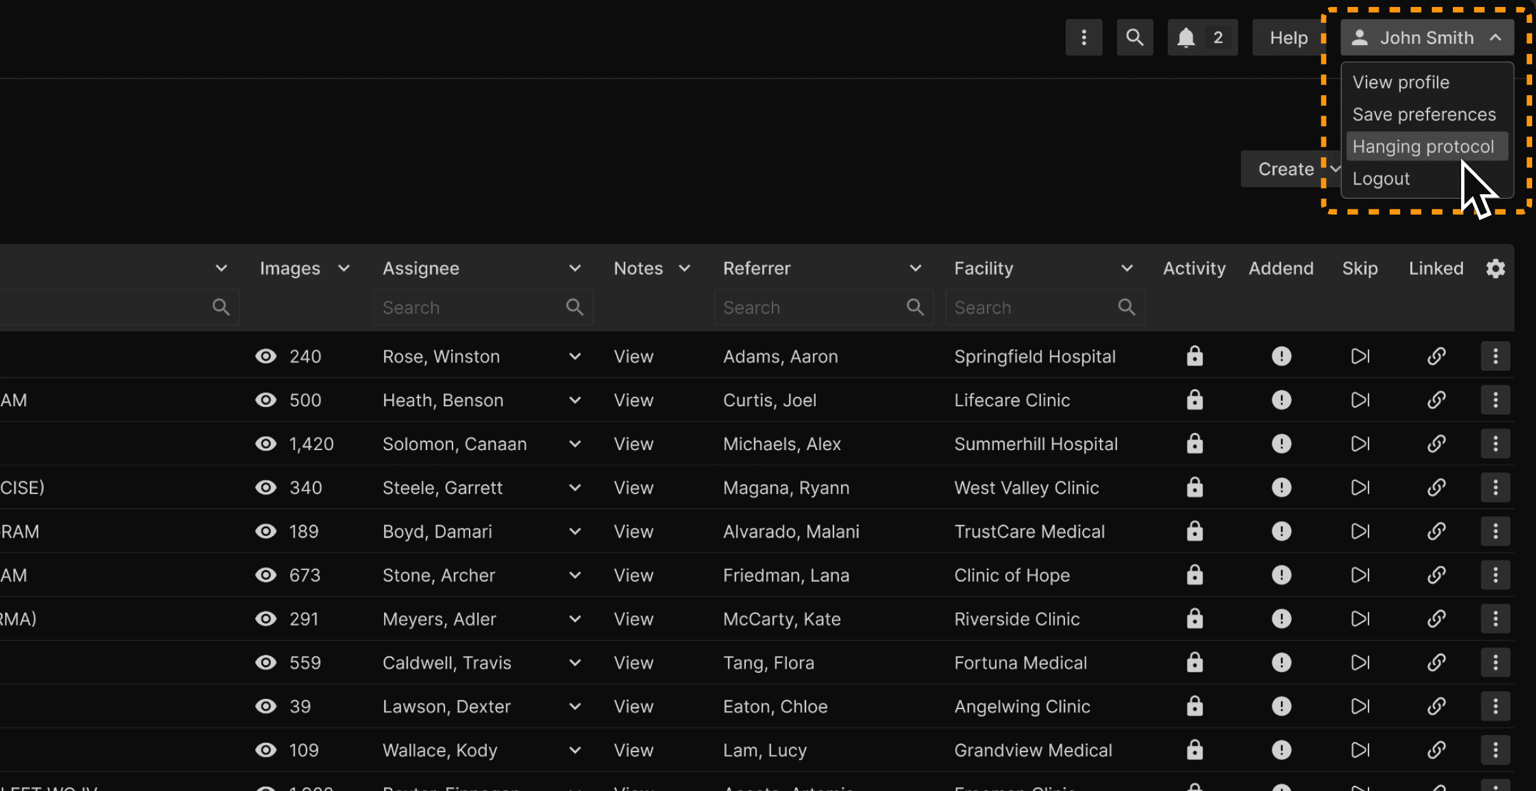Open row options for TrustCare Medical row

click(x=1495, y=531)
